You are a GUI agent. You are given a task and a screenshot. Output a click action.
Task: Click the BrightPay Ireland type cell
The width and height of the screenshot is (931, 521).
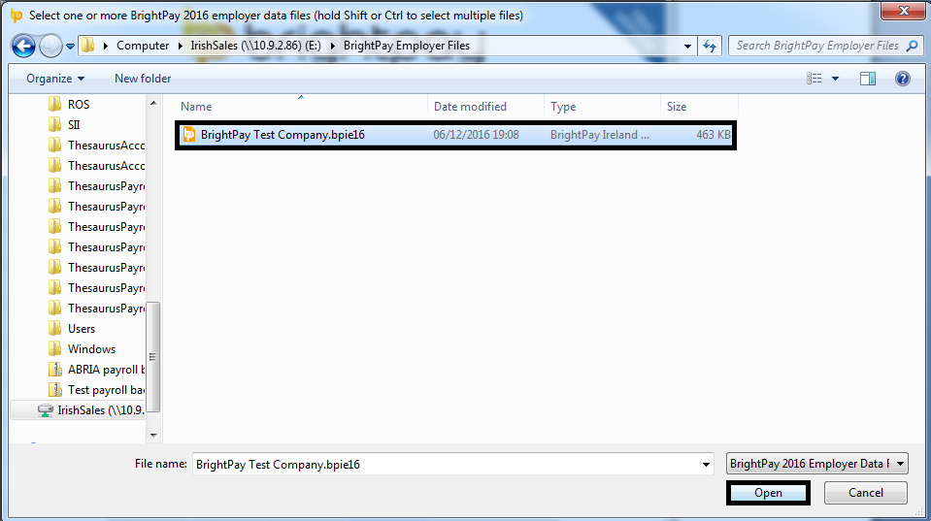point(600,135)
